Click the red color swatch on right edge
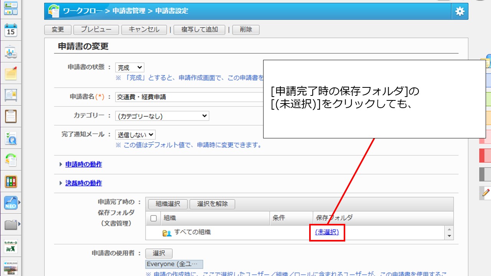Image resolution: width=491 pixels, height=276 pixels. [x=485, y=155]
